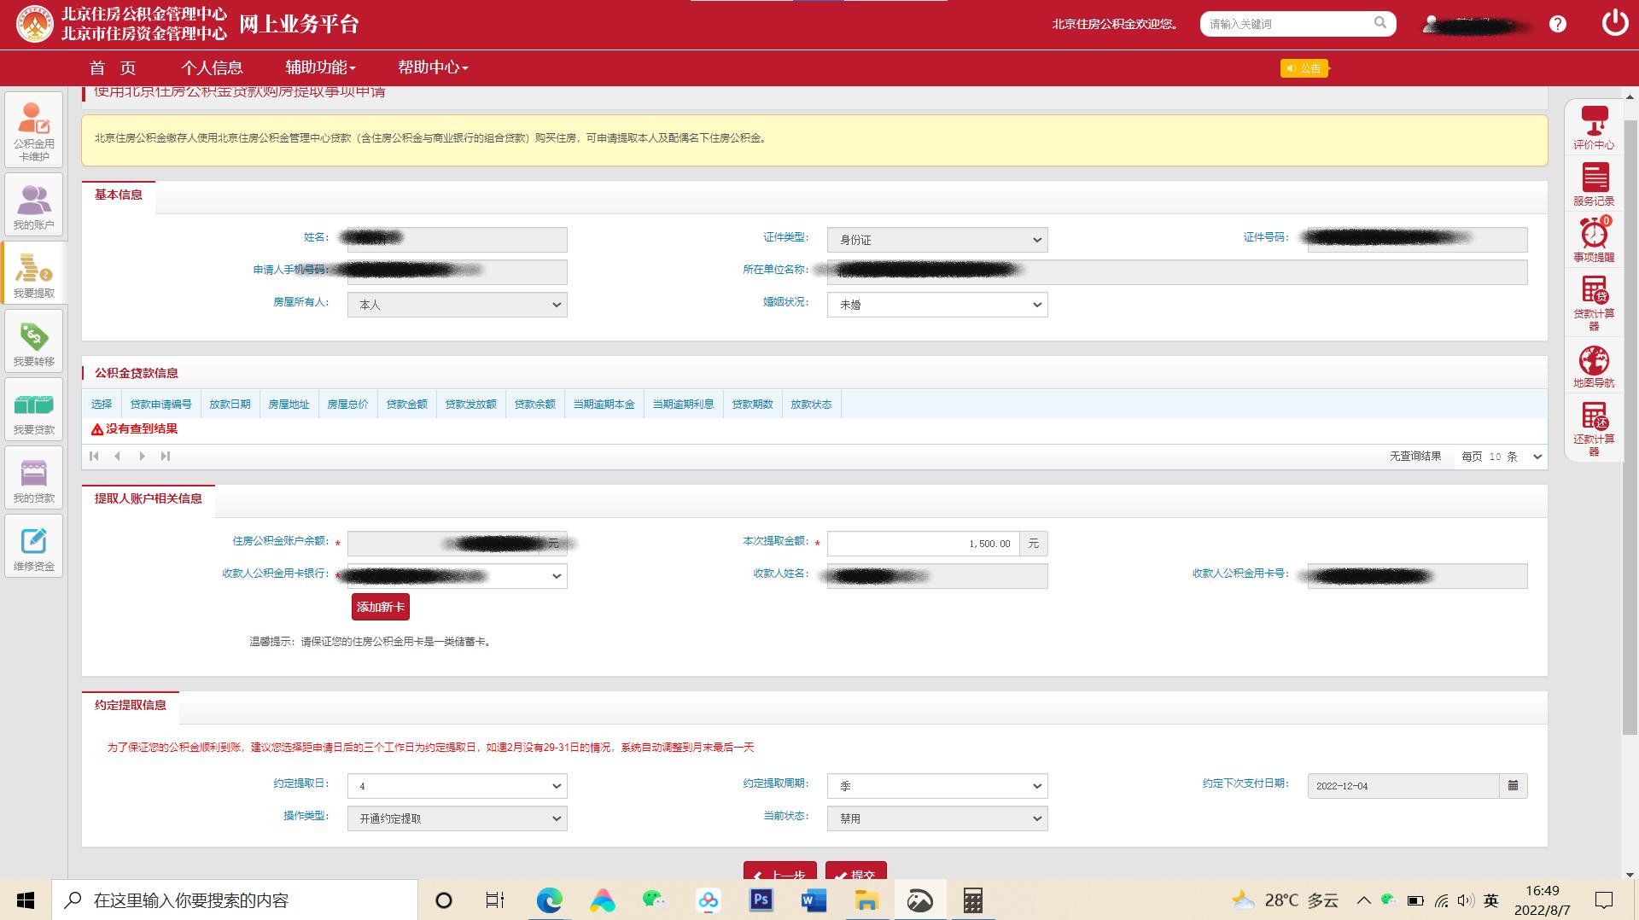Click the 本次提取金额 amount field
1639x920 pixels.
[x=922, y=544]
